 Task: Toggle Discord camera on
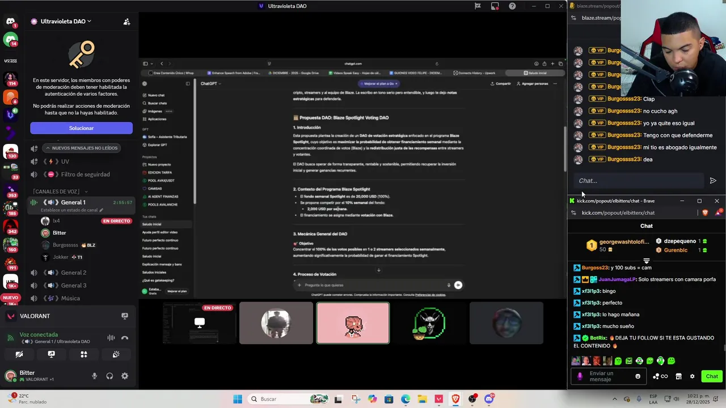[x=19, y=354]
